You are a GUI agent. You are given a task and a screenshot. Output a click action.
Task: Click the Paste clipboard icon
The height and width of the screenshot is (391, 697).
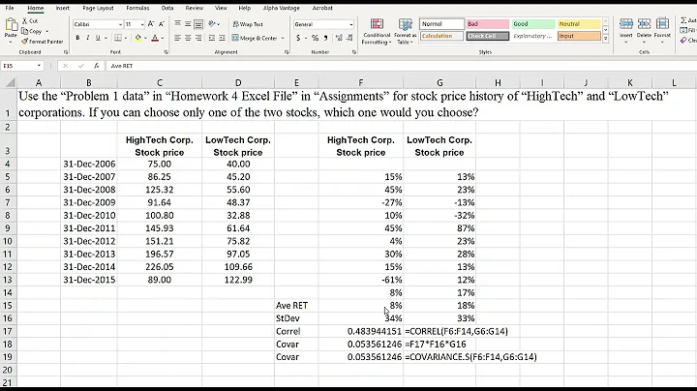11,25
